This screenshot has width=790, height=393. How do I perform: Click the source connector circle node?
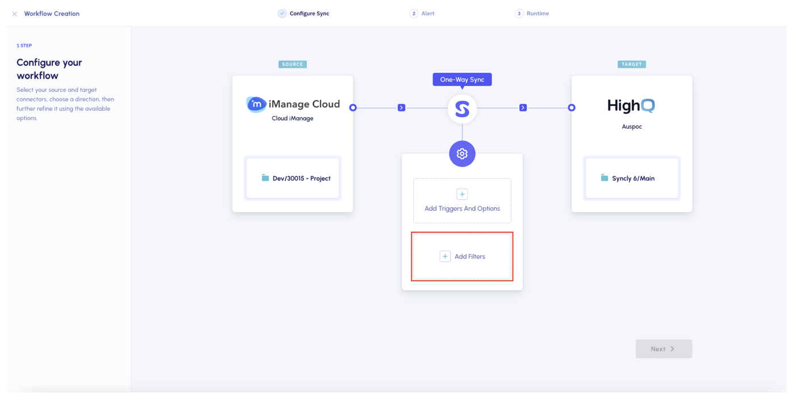coord(353,108)
